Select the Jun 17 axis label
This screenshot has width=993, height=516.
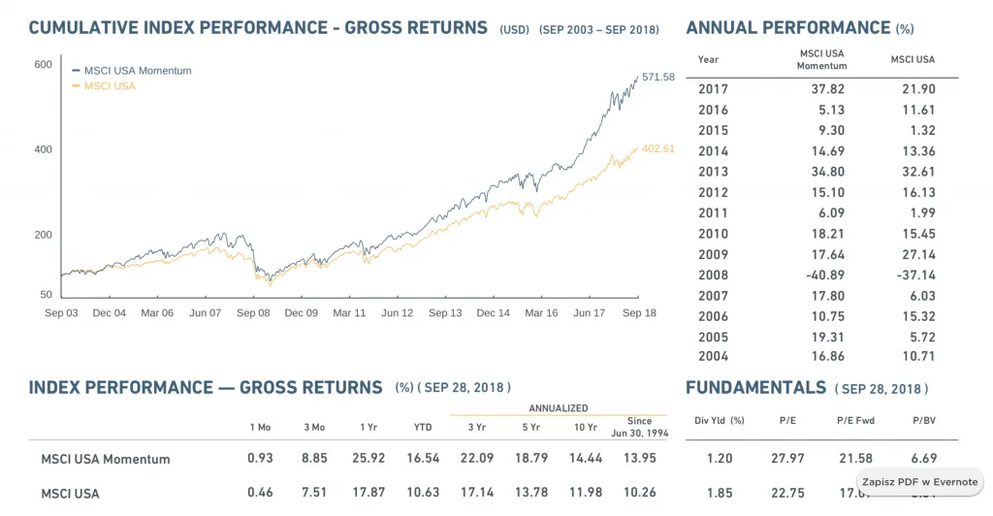point(590,312)
